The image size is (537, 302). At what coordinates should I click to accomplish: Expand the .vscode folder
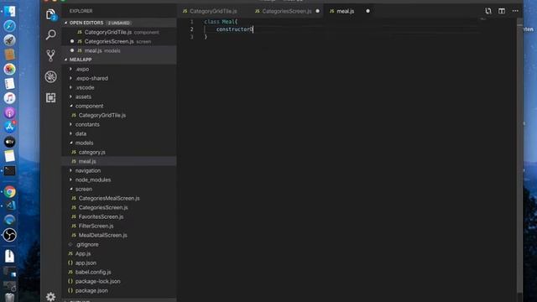(85, 87)
